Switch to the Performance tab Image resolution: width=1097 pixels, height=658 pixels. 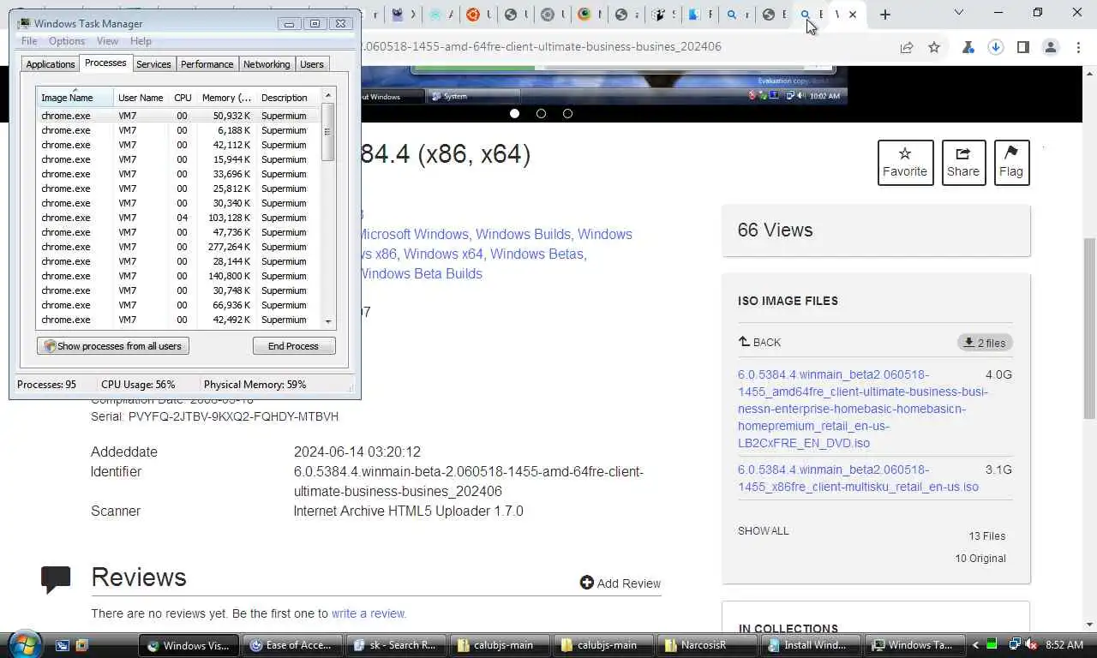(207, 64)
